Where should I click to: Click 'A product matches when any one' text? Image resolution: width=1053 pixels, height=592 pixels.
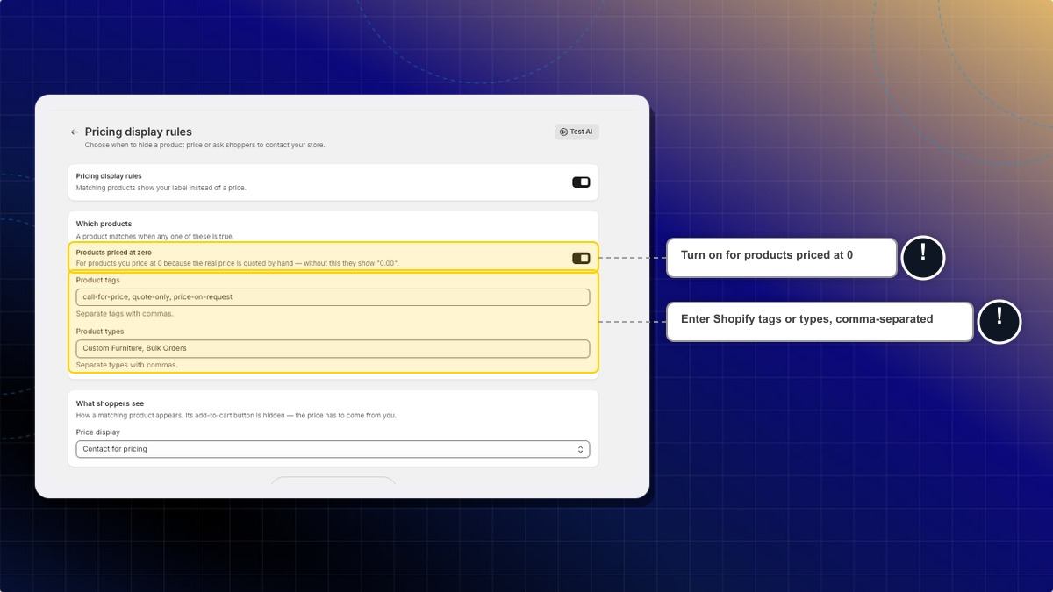pyautogui.click(x=155, y=236)
